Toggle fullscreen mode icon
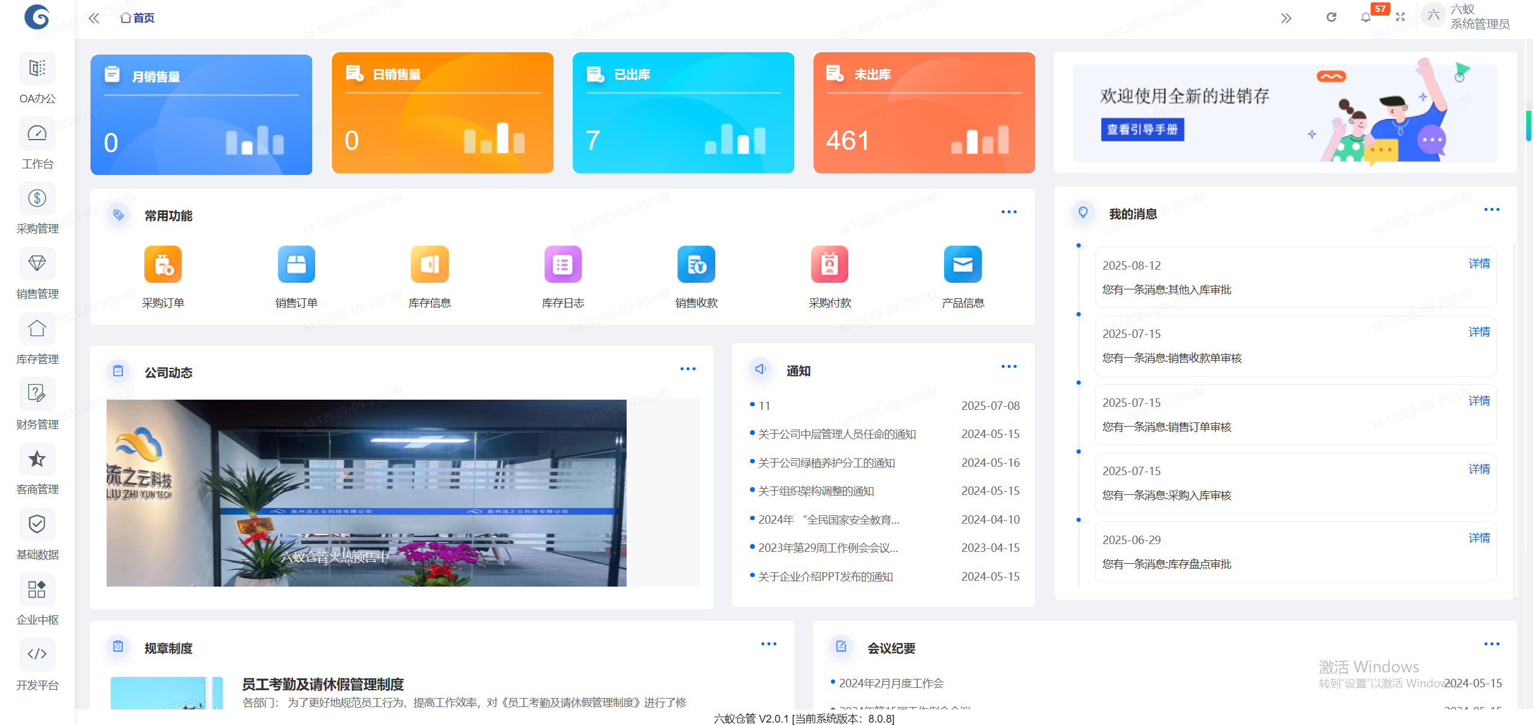This screenshot has width=1533, height=725. click(x=1400, y=17)
